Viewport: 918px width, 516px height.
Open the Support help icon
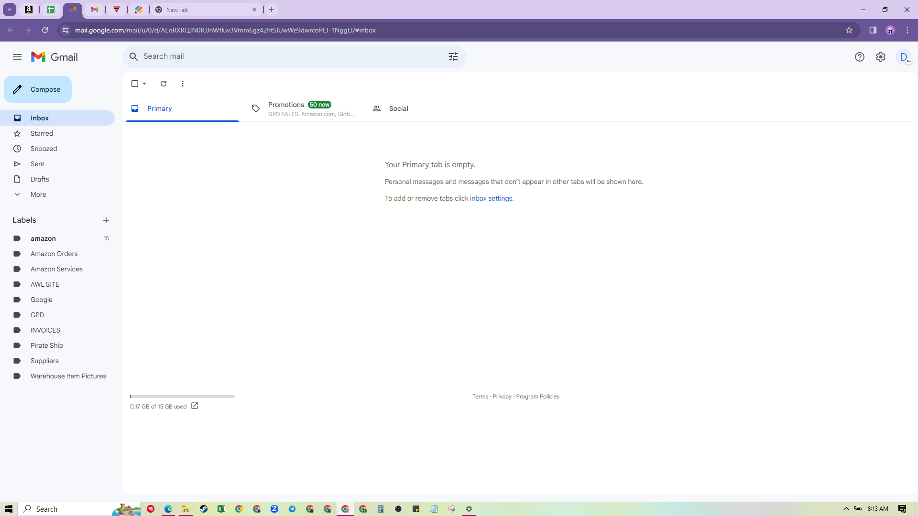(860, 57)
